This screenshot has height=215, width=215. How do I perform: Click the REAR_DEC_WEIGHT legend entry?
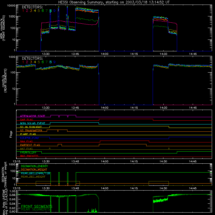coord(33,177)
